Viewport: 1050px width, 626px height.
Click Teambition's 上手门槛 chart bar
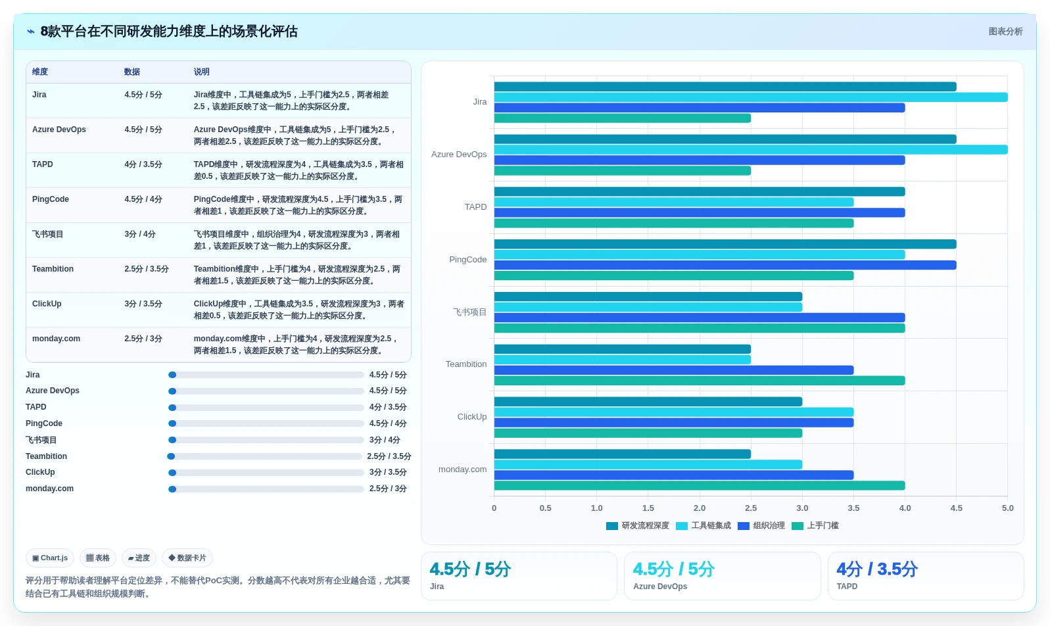tap(700, 381)
